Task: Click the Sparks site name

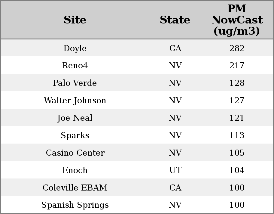Action: click(75, 135)
